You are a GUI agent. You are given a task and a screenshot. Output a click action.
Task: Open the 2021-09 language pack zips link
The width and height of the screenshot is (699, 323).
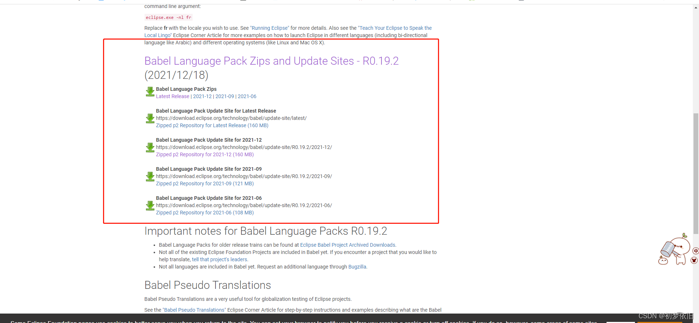[225, 96]
